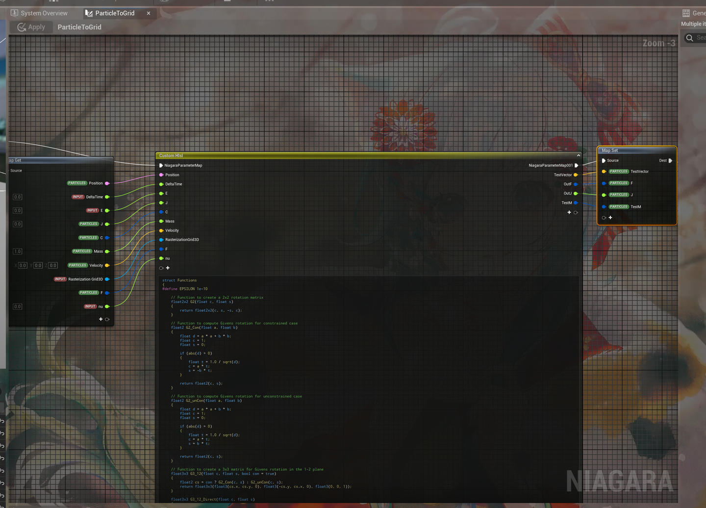Select the ParticleToGrid tab
The width and height of the screenshot is (706, 508).
(x=114, y=13)
